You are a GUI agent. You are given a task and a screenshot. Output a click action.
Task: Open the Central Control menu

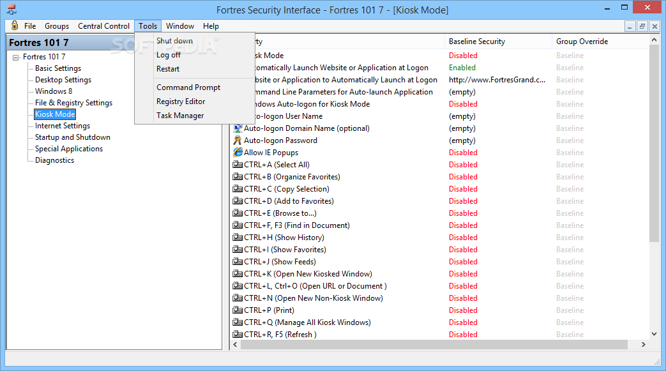[x=103, y=26]
